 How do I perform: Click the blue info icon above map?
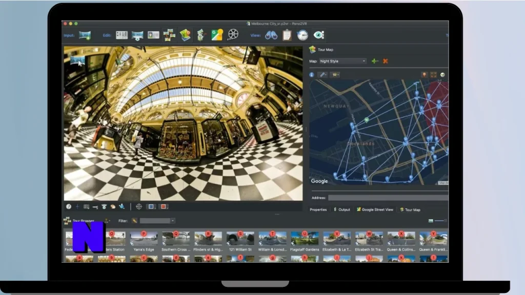(312, 75)
